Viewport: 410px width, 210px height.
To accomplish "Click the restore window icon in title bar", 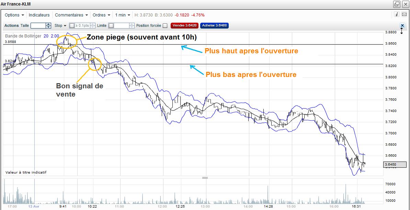I will pos(397,4).
